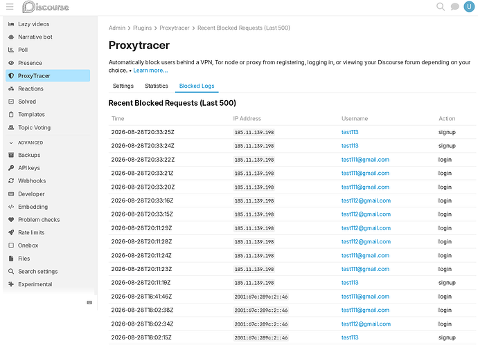Open the Learn more link
478x345 pixels.
(x=150, y=71)
